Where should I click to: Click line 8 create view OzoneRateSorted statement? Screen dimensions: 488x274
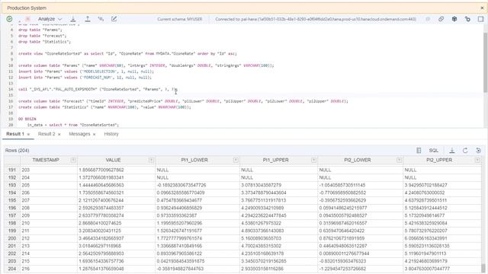(127, 53)
